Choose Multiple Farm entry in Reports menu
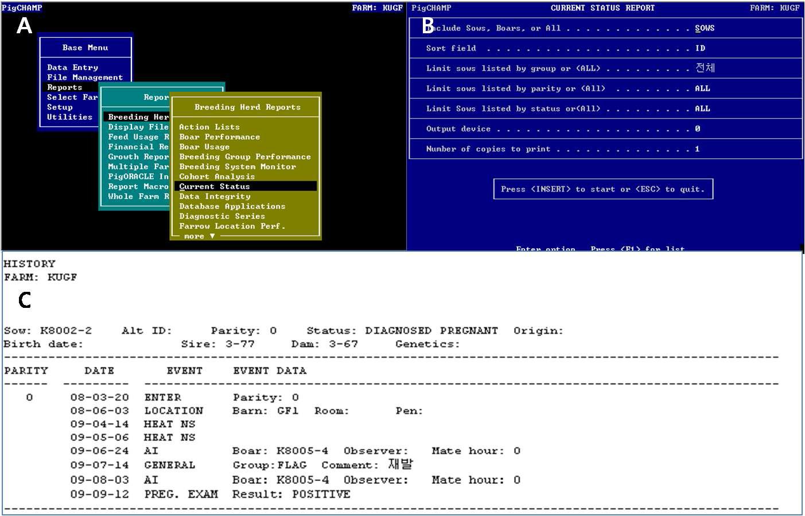 click(138, 166)
